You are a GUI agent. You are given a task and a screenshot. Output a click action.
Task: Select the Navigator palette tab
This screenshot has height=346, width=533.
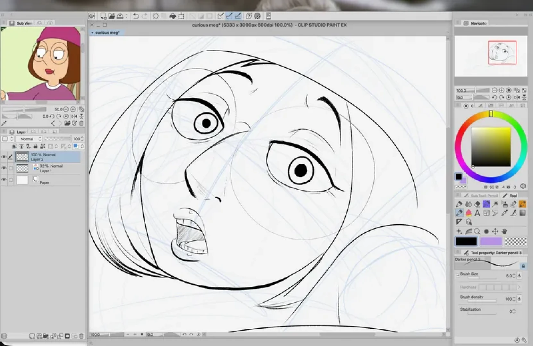pyautogui.click(x=475, y=23)
